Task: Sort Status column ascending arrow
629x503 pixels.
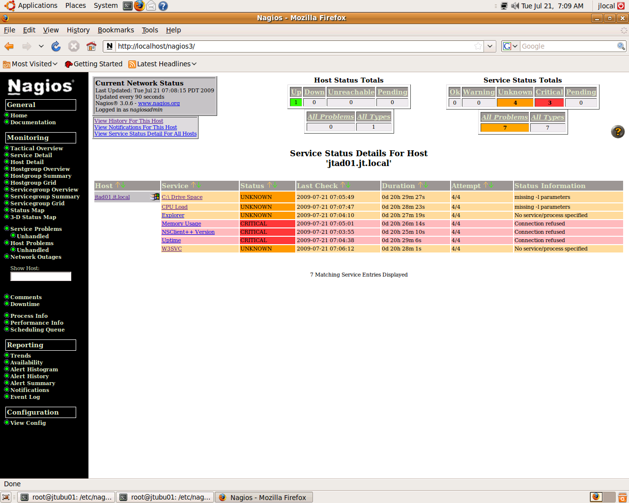Action: (x=270, y=185)
